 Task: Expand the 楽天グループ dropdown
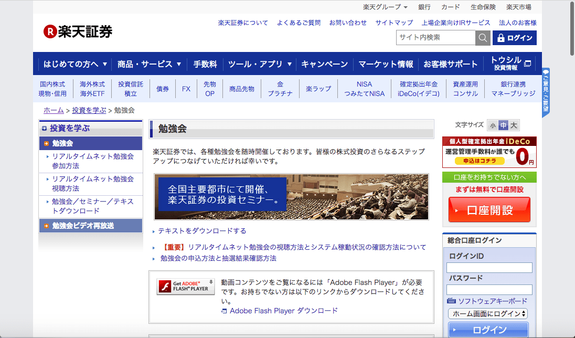pos(385,7)
